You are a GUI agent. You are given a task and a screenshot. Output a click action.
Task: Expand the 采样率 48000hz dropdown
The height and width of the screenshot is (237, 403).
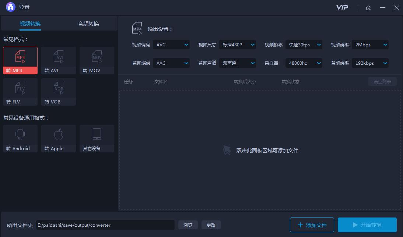click(x=304, y=63)
